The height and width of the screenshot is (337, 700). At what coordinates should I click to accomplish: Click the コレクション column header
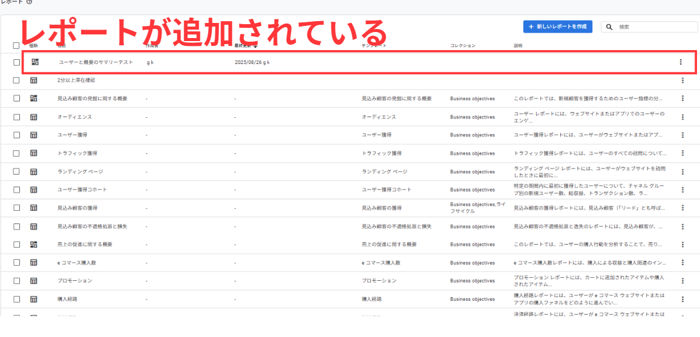click(462, 45)
